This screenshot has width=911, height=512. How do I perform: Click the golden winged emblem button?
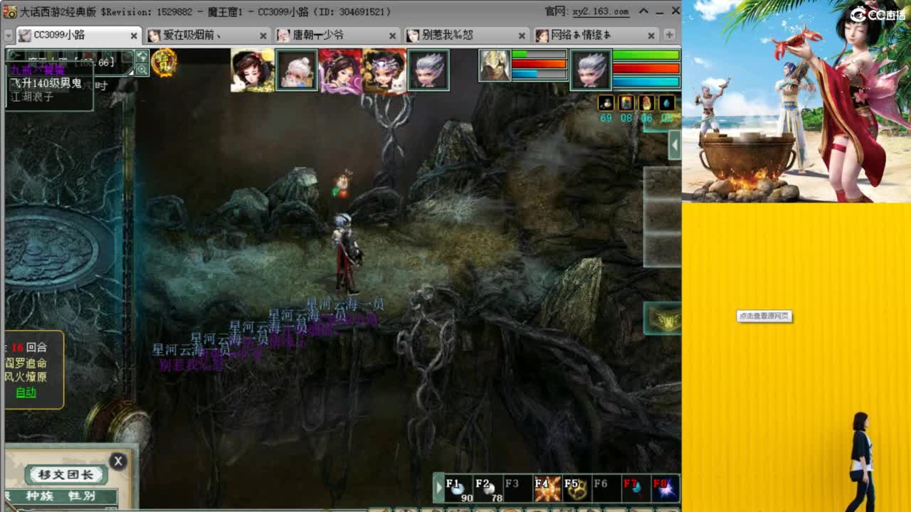663,319
